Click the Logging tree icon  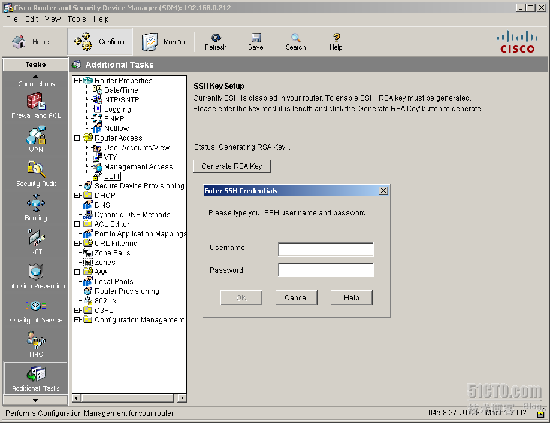click(98, 109)
